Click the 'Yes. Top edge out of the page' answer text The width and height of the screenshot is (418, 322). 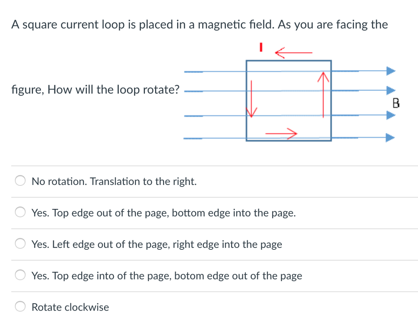point(163,213)
